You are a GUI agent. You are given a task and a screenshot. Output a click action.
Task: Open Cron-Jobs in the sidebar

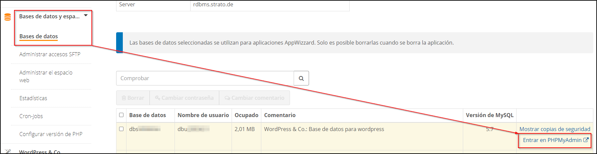pyautogui.click(x=31, y=116)
